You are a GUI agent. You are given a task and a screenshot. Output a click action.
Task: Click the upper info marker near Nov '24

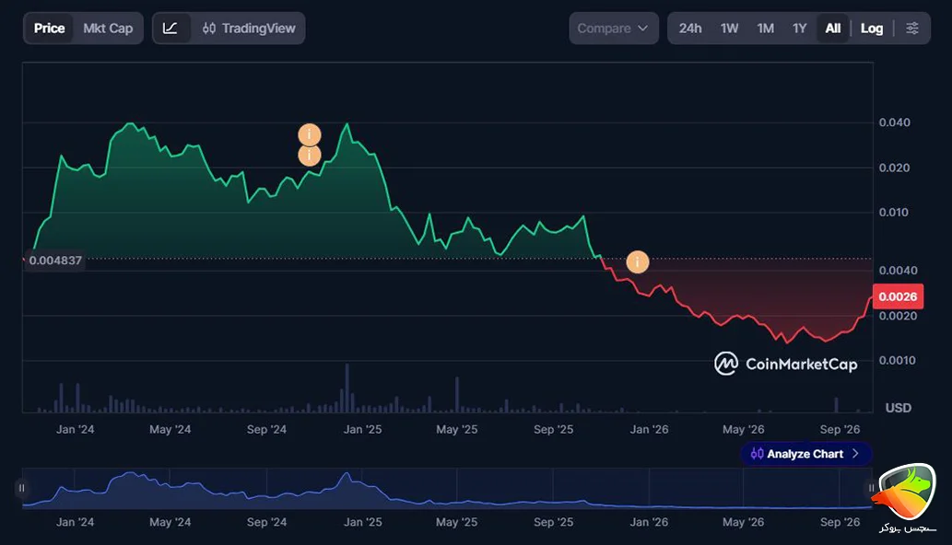point(310,134)
